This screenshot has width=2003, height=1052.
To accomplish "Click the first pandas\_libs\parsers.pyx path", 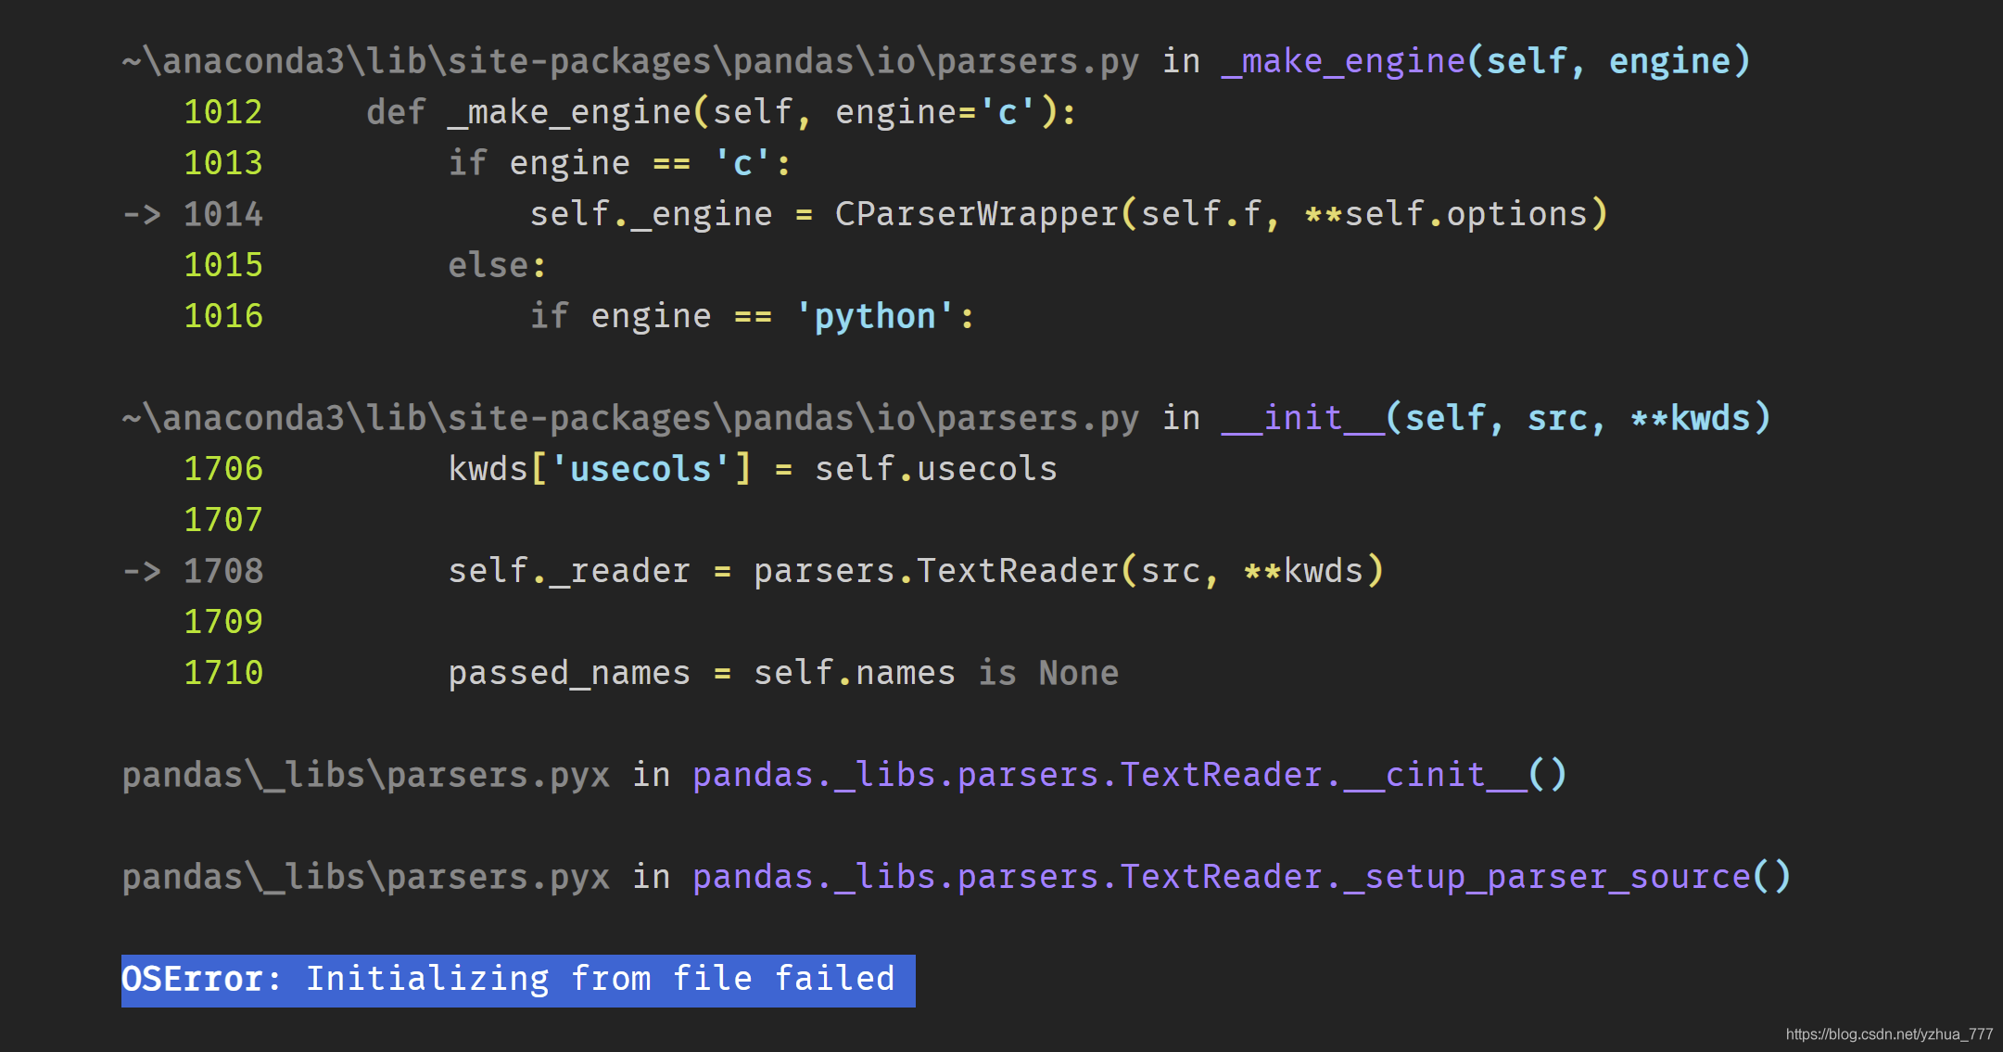I will (365, 775).
